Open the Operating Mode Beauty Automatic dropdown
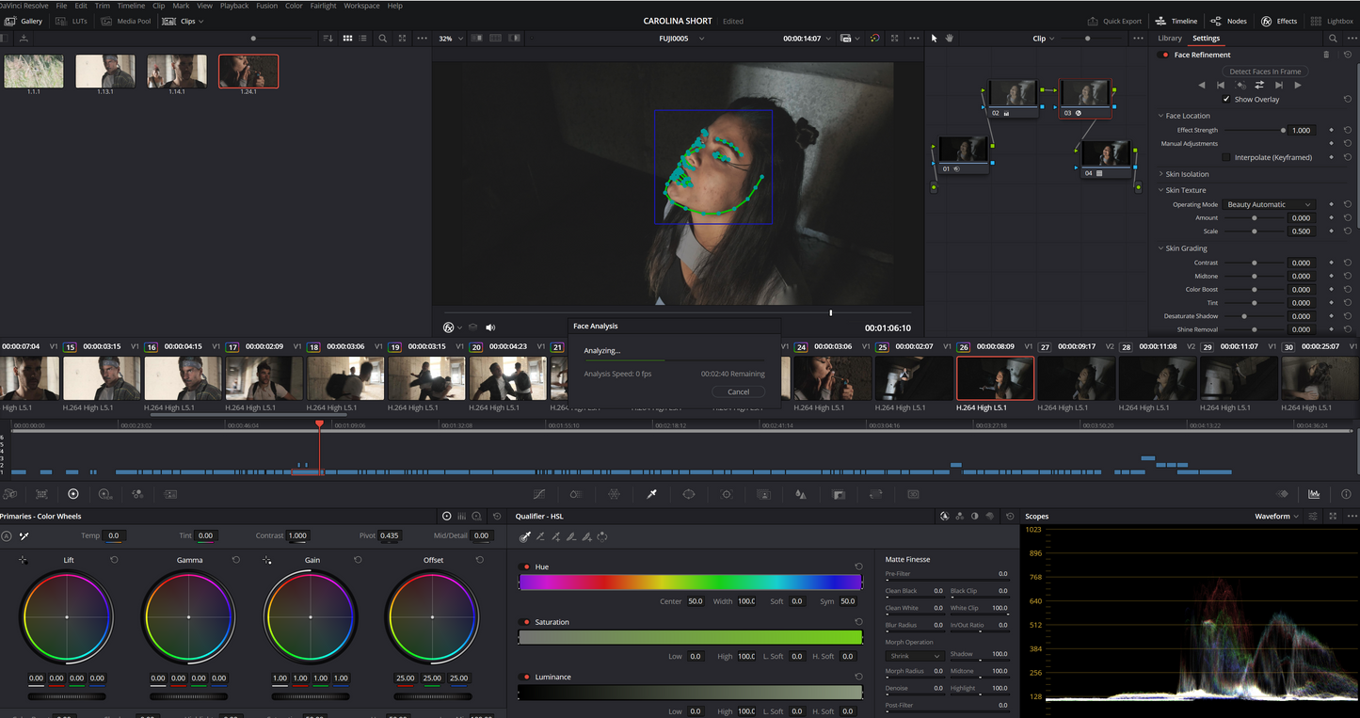 click(x=1269, y=204)
